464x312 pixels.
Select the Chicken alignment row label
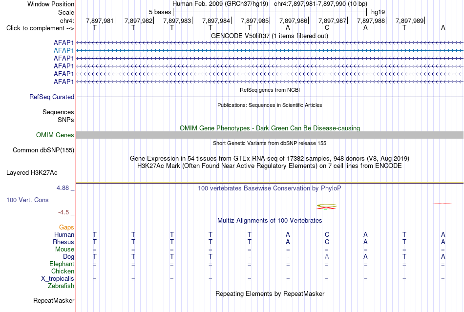click(x=63, y=271)
